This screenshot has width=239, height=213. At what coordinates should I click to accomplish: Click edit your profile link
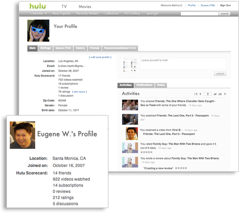(100, 57)
